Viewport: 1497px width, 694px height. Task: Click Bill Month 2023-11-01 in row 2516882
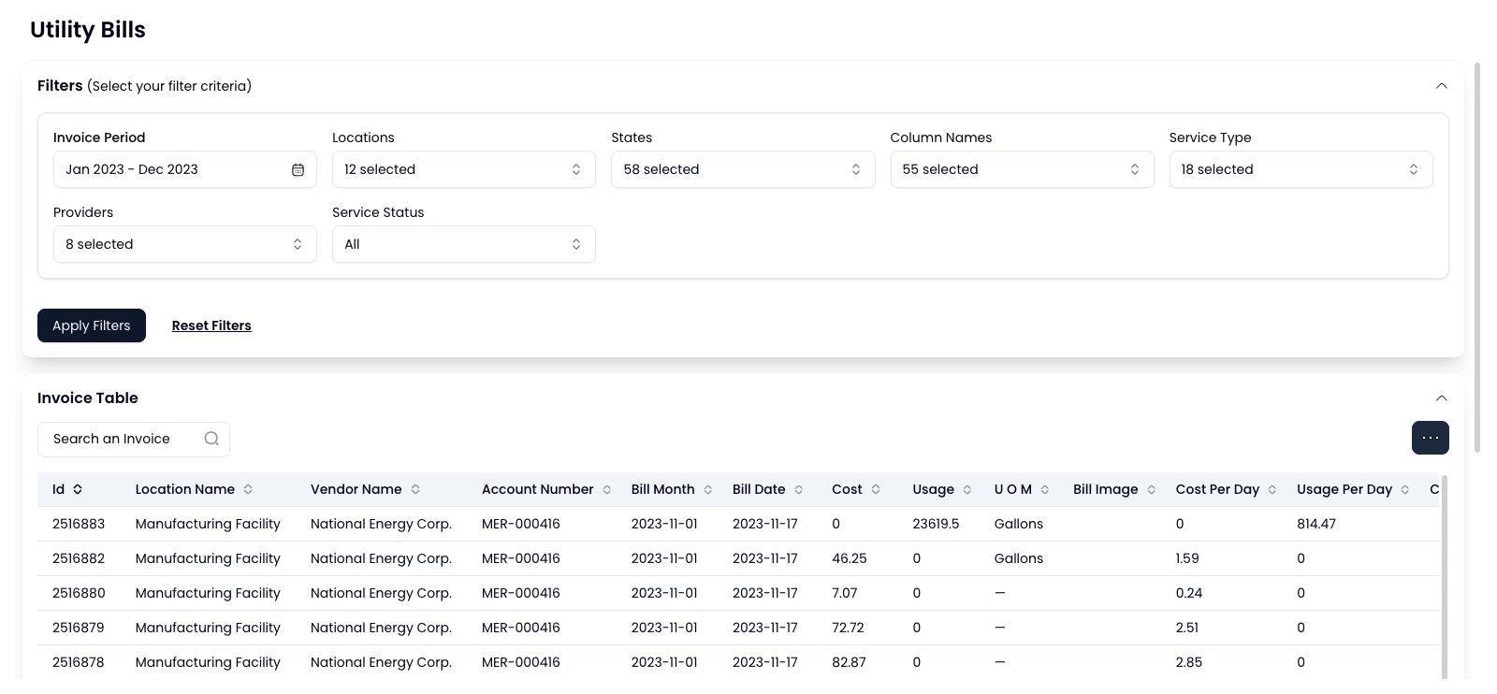coord(664,558)
